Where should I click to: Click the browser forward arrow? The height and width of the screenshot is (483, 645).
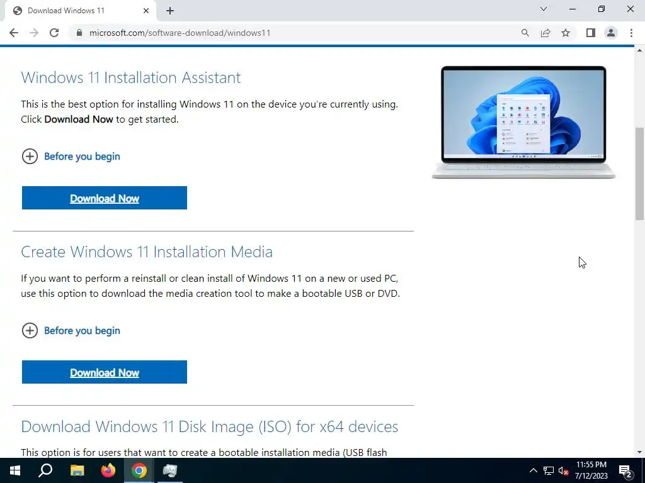34,33
